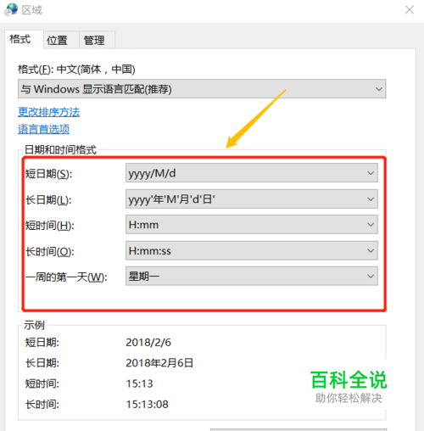Viewport: 424px width, 431px height.
Task: Click the 格式(F): 中文(简体，中国) label
Action: (76, 70)
